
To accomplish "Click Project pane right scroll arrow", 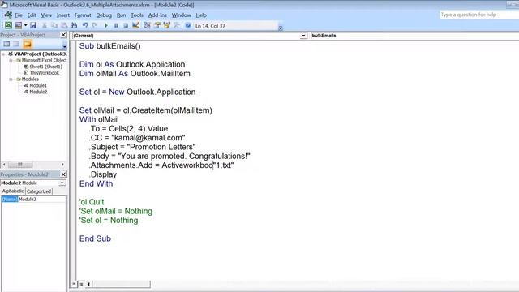I will (63, 165).
